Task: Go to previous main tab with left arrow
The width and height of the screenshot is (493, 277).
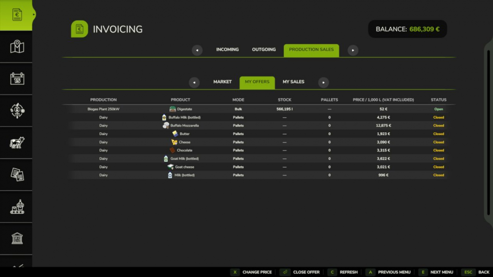Action: pyautogui.click(x=197, y=50)
